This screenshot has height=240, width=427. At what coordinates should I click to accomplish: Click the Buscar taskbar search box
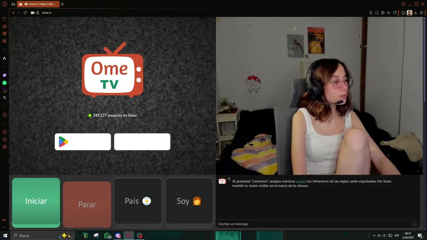42,235
